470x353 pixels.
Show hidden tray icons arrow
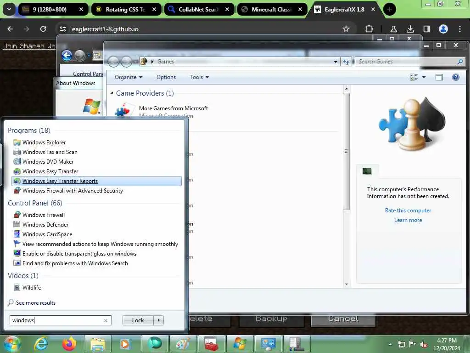(x=390, y=344)
